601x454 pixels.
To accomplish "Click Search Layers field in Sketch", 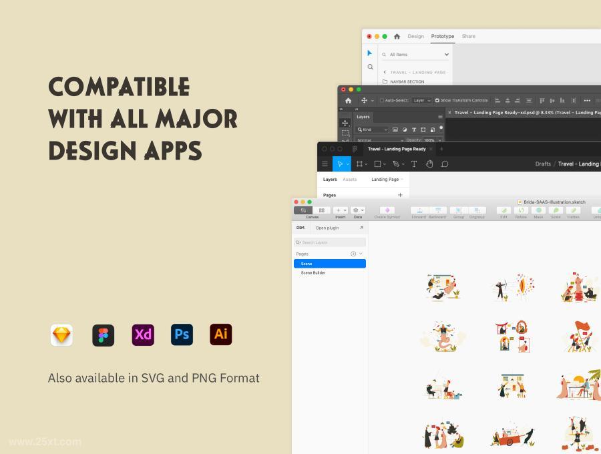I will pos(330,242).
